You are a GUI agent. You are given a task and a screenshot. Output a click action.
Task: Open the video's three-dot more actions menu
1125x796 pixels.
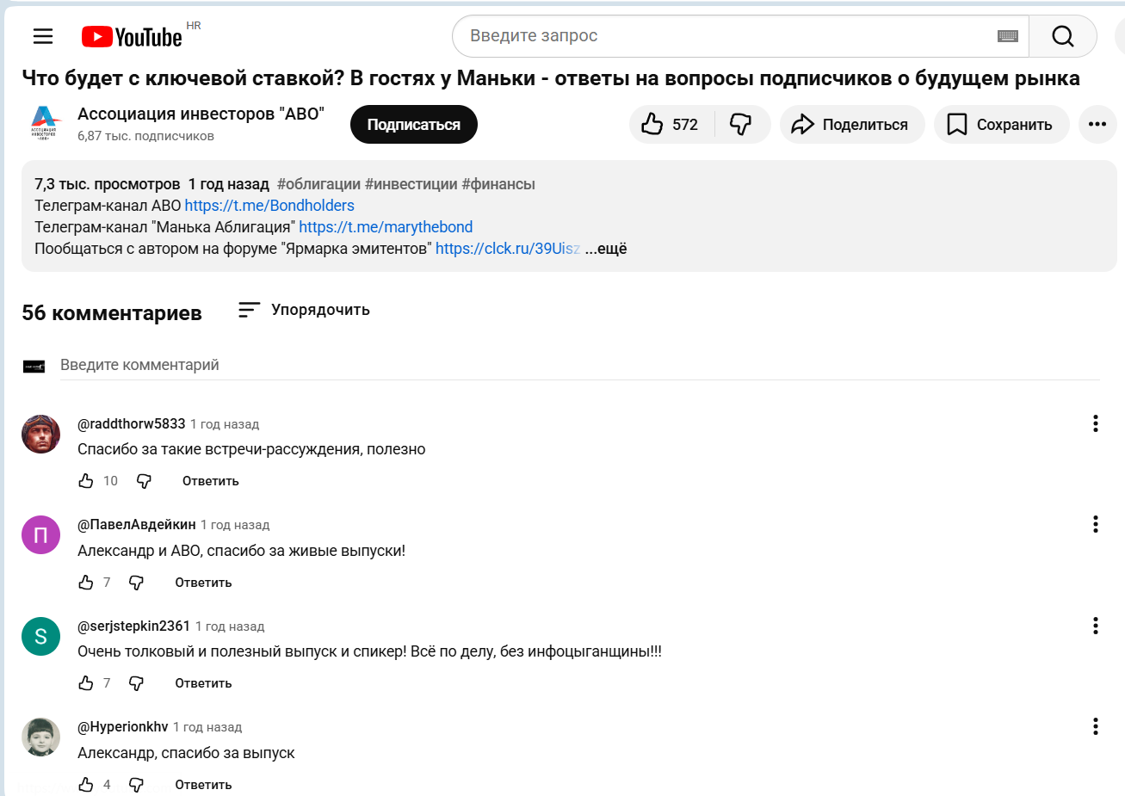[x=1097, y=124]
